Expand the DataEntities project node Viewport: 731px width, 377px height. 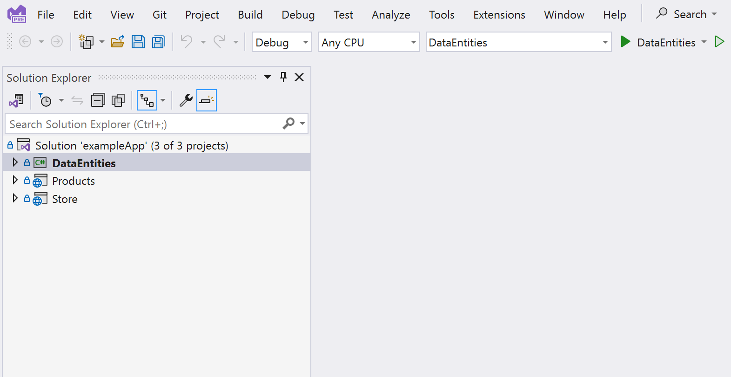click(x=15, y=162)
